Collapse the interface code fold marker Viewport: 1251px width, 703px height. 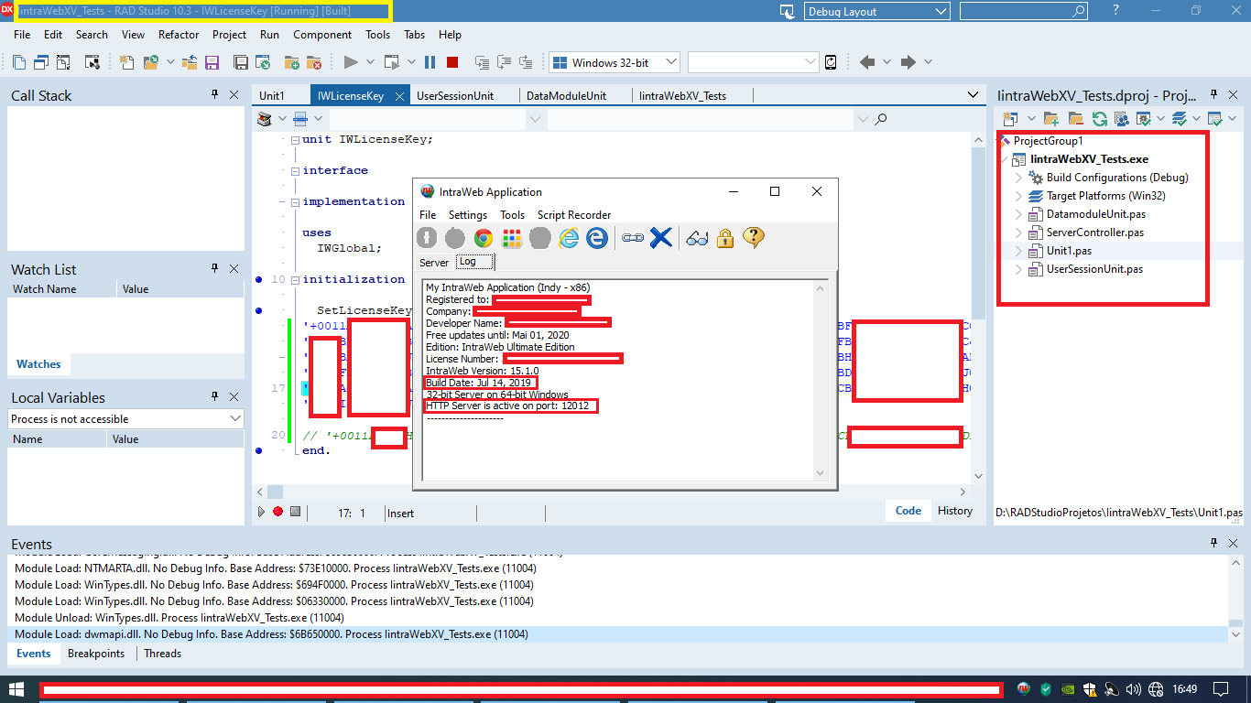point(295,171)
